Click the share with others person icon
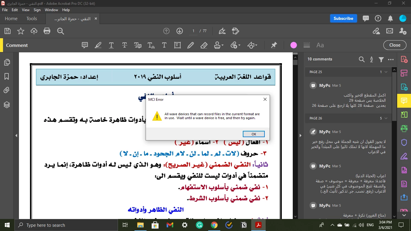 pos(403,31)
